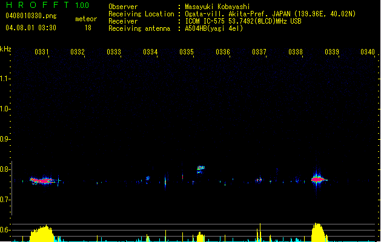
Task: Click the vertical echo streak between 0334 and 0335
Action: tap(165, 181)
